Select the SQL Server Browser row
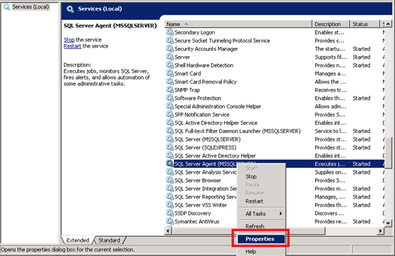The image size is (395, 256). click(x=275, y=180)
